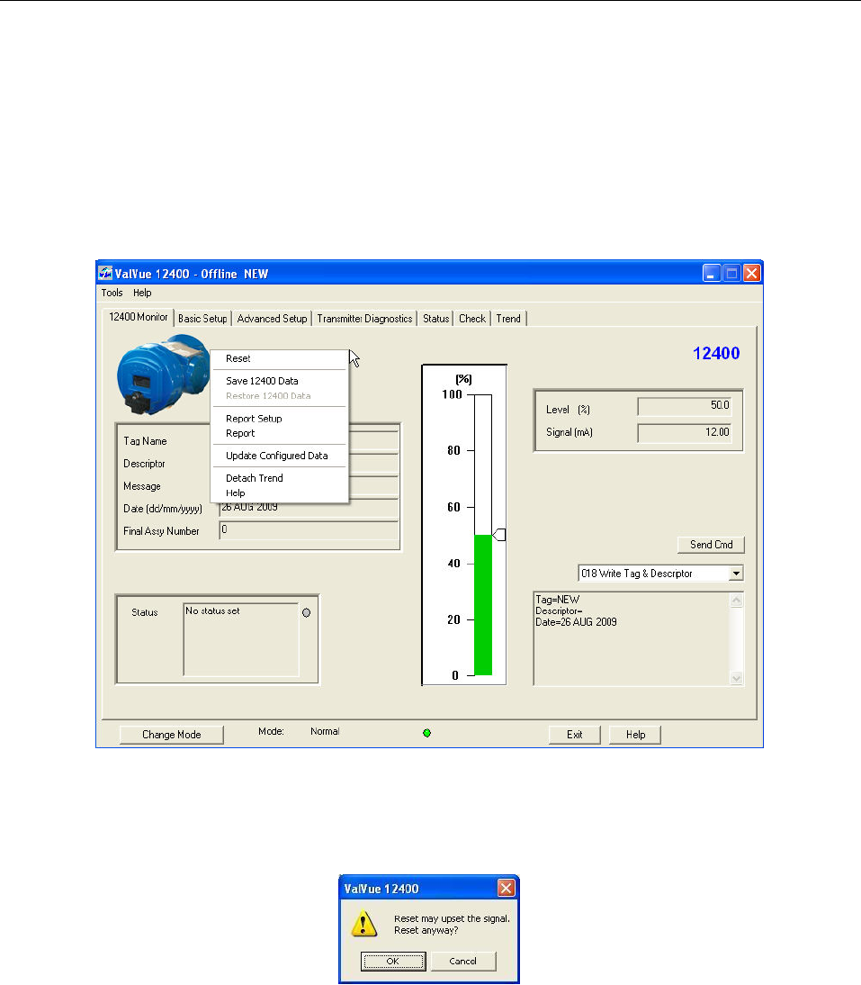Select Help entry in the context menu
Image resolution: width=861 pixels, height=985 pixels.
click(279, 493)
